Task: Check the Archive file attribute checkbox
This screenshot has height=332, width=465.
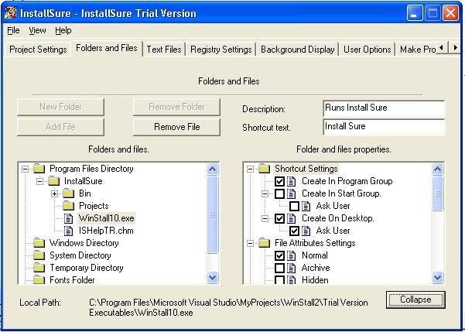Action: point(279,268)
